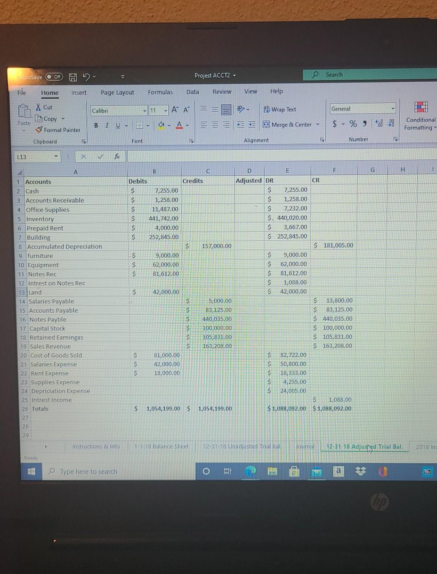This screenshot has height=574, width=437.
Task: Click the Save icon in the Quick Access Toolbar
Action: (72, 76)
